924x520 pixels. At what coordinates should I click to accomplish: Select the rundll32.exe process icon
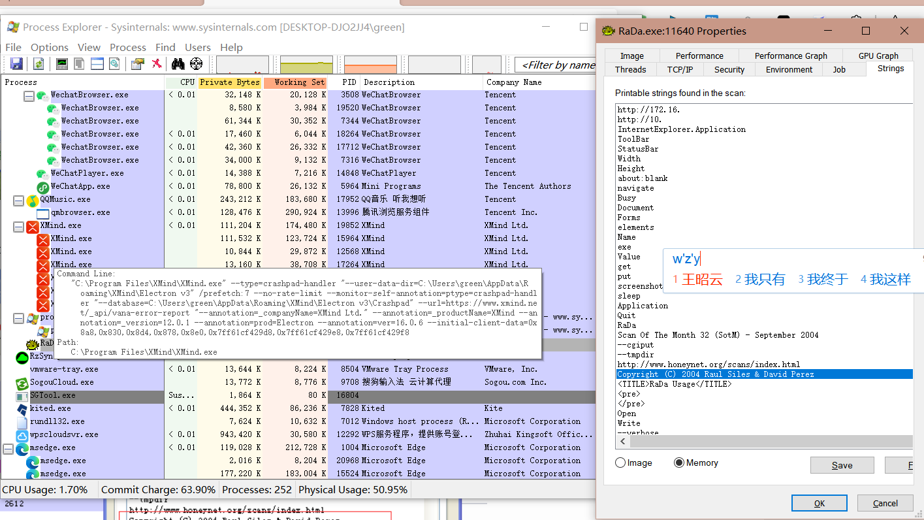click(x=22, y=422)
